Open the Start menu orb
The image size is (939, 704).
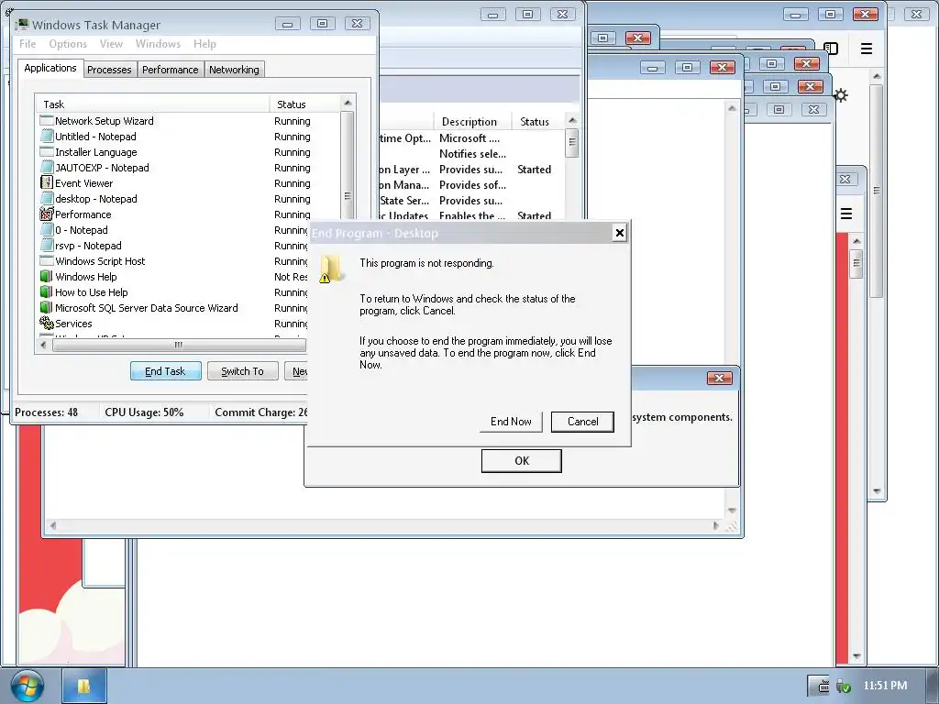coord(28,686)
